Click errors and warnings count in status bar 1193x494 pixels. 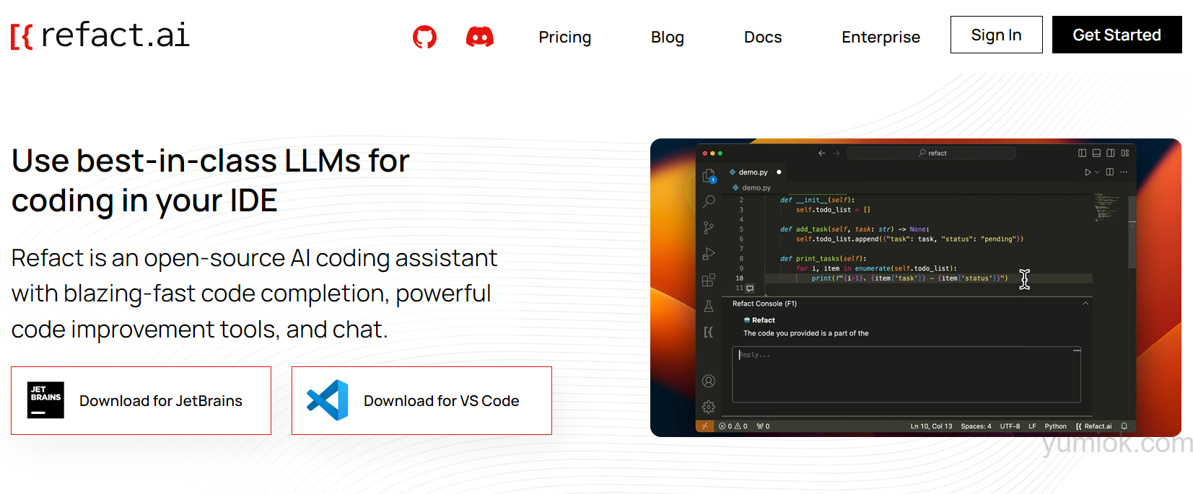coord(733,426)
